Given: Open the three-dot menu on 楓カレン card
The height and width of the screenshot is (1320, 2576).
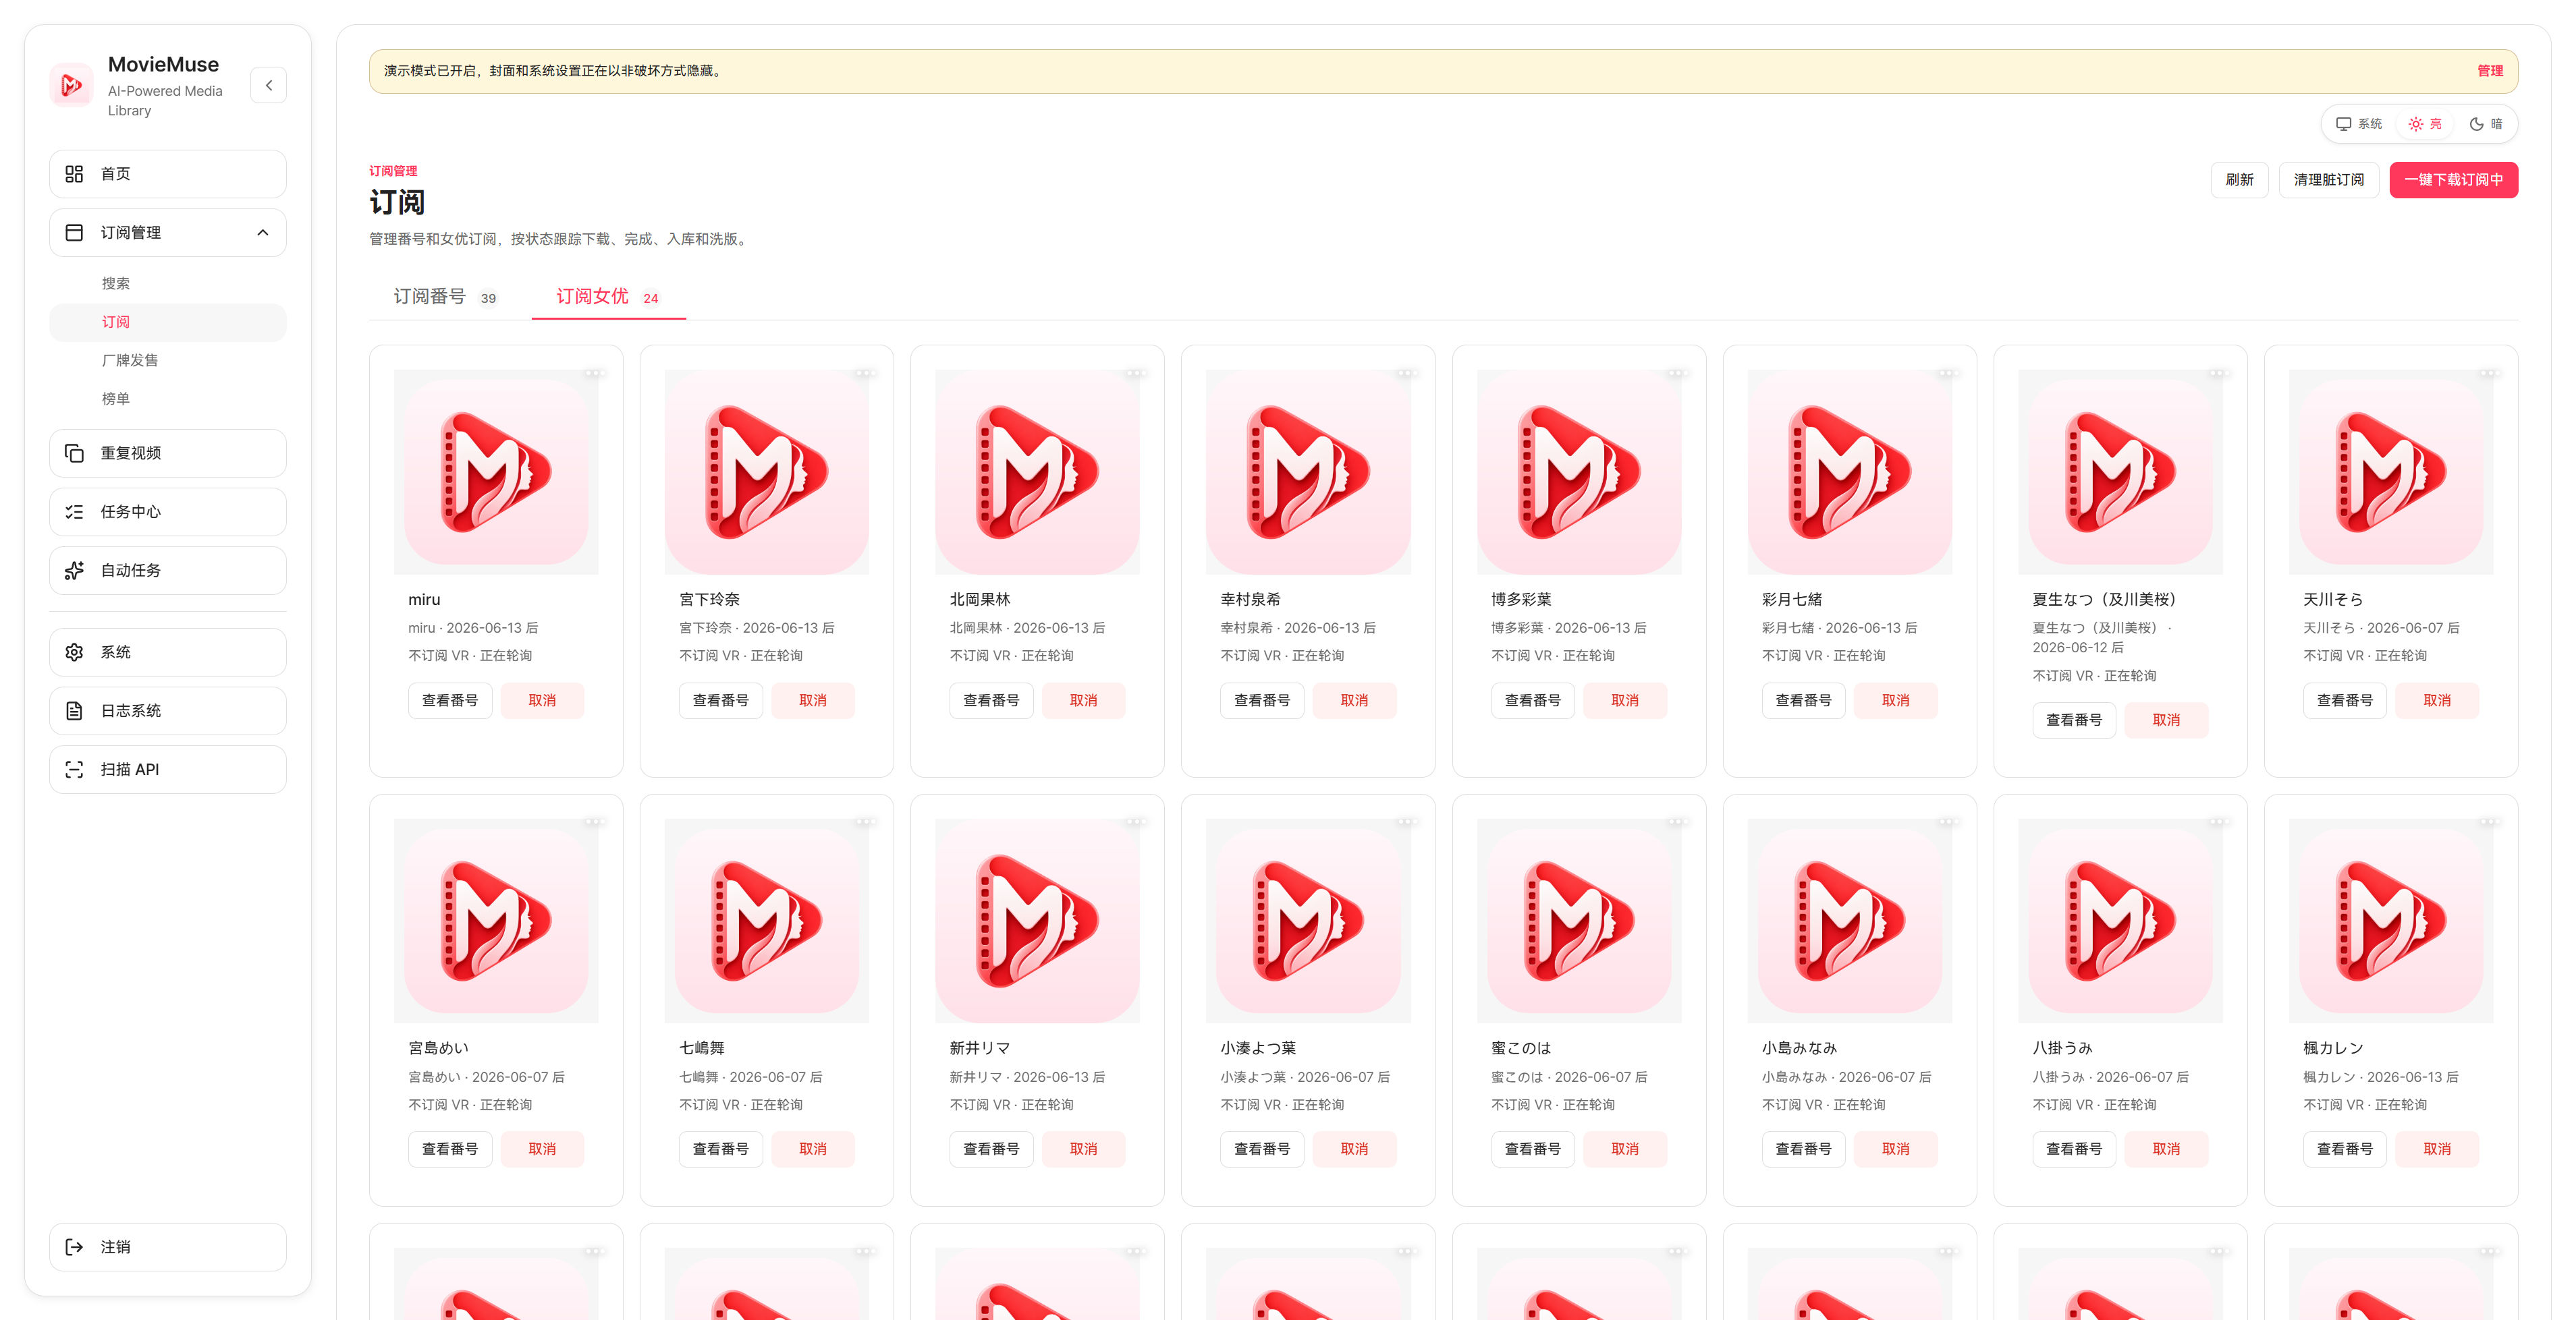Looking at the screenshot, I should click(x=2489, y=822).
